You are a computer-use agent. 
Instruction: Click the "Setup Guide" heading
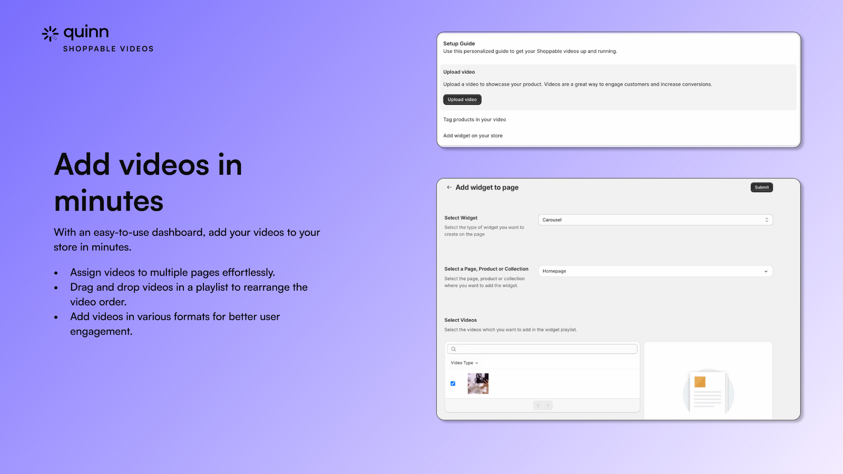click(458, 43)
